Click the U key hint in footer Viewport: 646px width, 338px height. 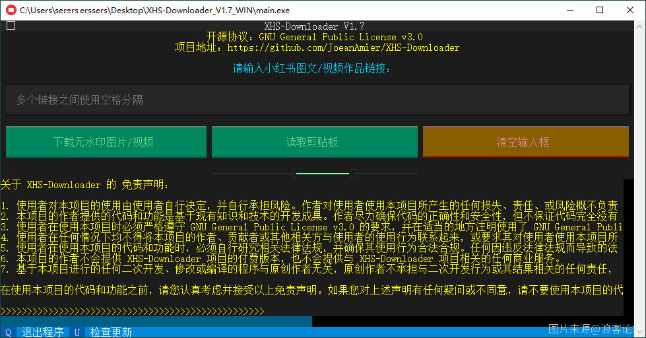pyautogui.click(x=77, y=332)
